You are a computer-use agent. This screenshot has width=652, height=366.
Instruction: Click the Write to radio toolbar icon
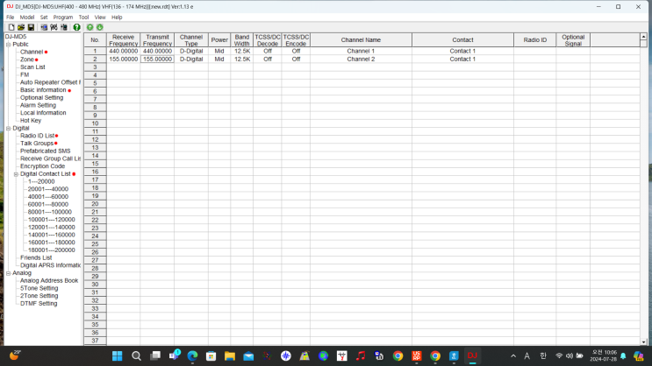(x=63, y=27)
